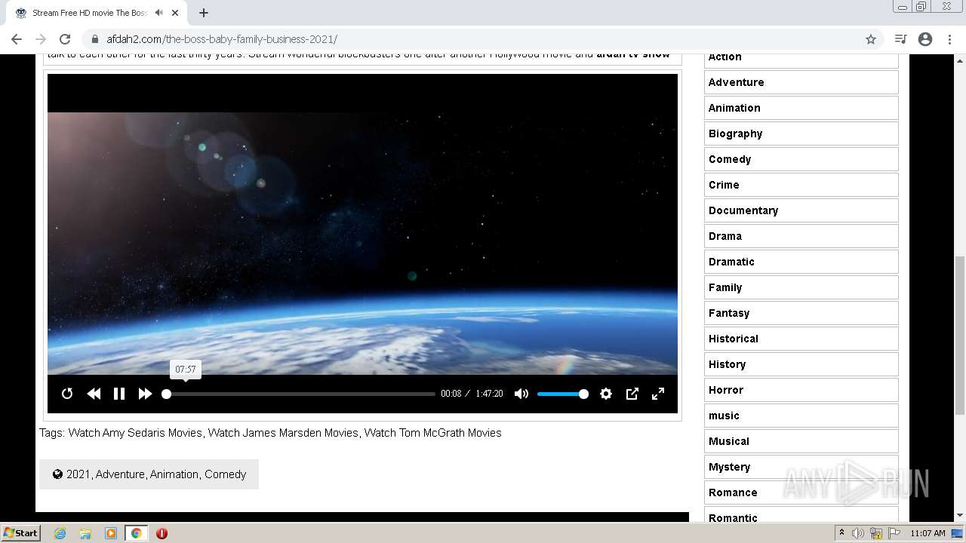Select the Mystery category
This screenshot has height=543, width=966.
pyautogui.click(x=801, y=467)
